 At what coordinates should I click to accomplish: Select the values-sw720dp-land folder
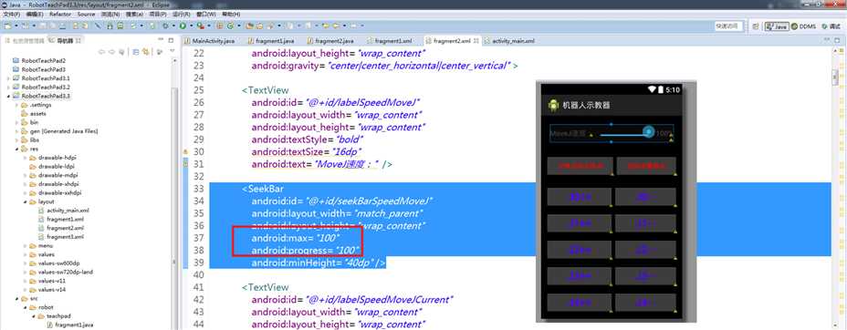(x=60, y=272)
